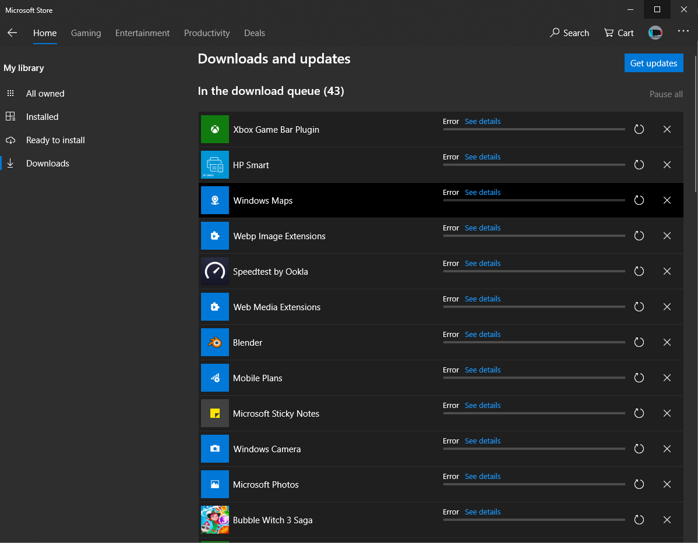
Task: Switch to the Gaming tab
Action: pos(86,33)
